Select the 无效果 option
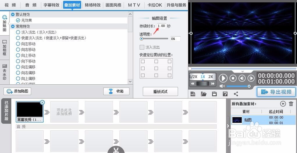The height and width of the screenshot is (153, 297). click(x=24, y=20)
